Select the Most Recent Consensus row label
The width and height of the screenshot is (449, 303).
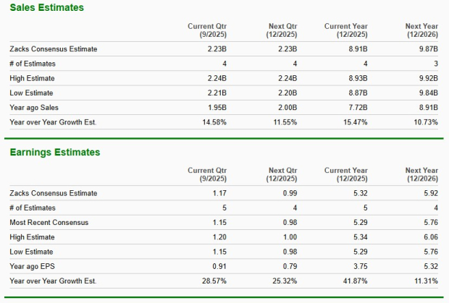pyautogui.click(x=49, y=222)
